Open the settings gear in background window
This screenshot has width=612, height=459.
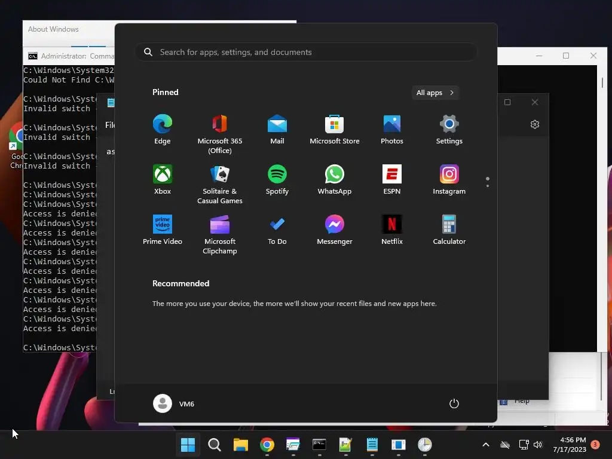(x=535, y=124)
